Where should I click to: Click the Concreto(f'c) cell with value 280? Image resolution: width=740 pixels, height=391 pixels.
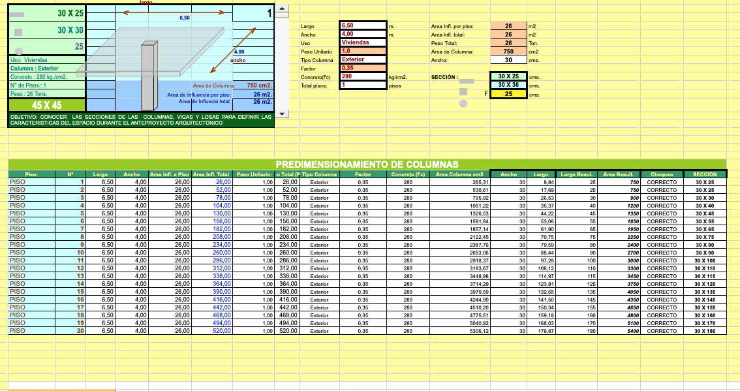363,76
